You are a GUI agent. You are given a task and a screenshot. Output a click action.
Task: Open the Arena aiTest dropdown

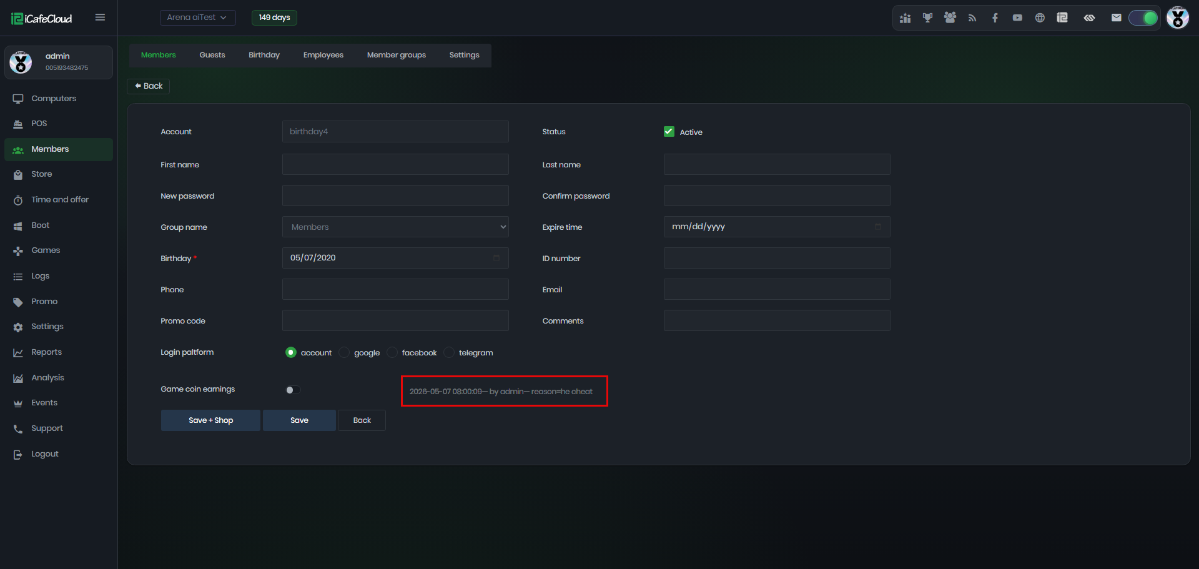click(x=198, y=17)
